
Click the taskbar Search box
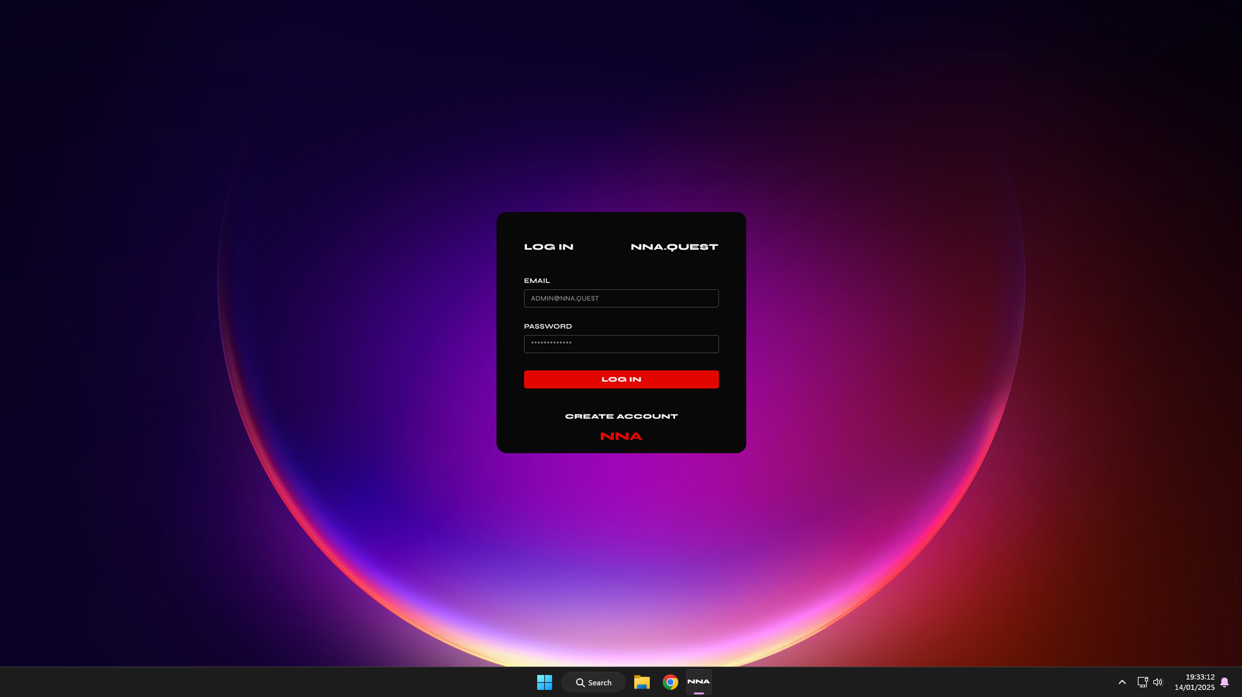click(593, 682)
